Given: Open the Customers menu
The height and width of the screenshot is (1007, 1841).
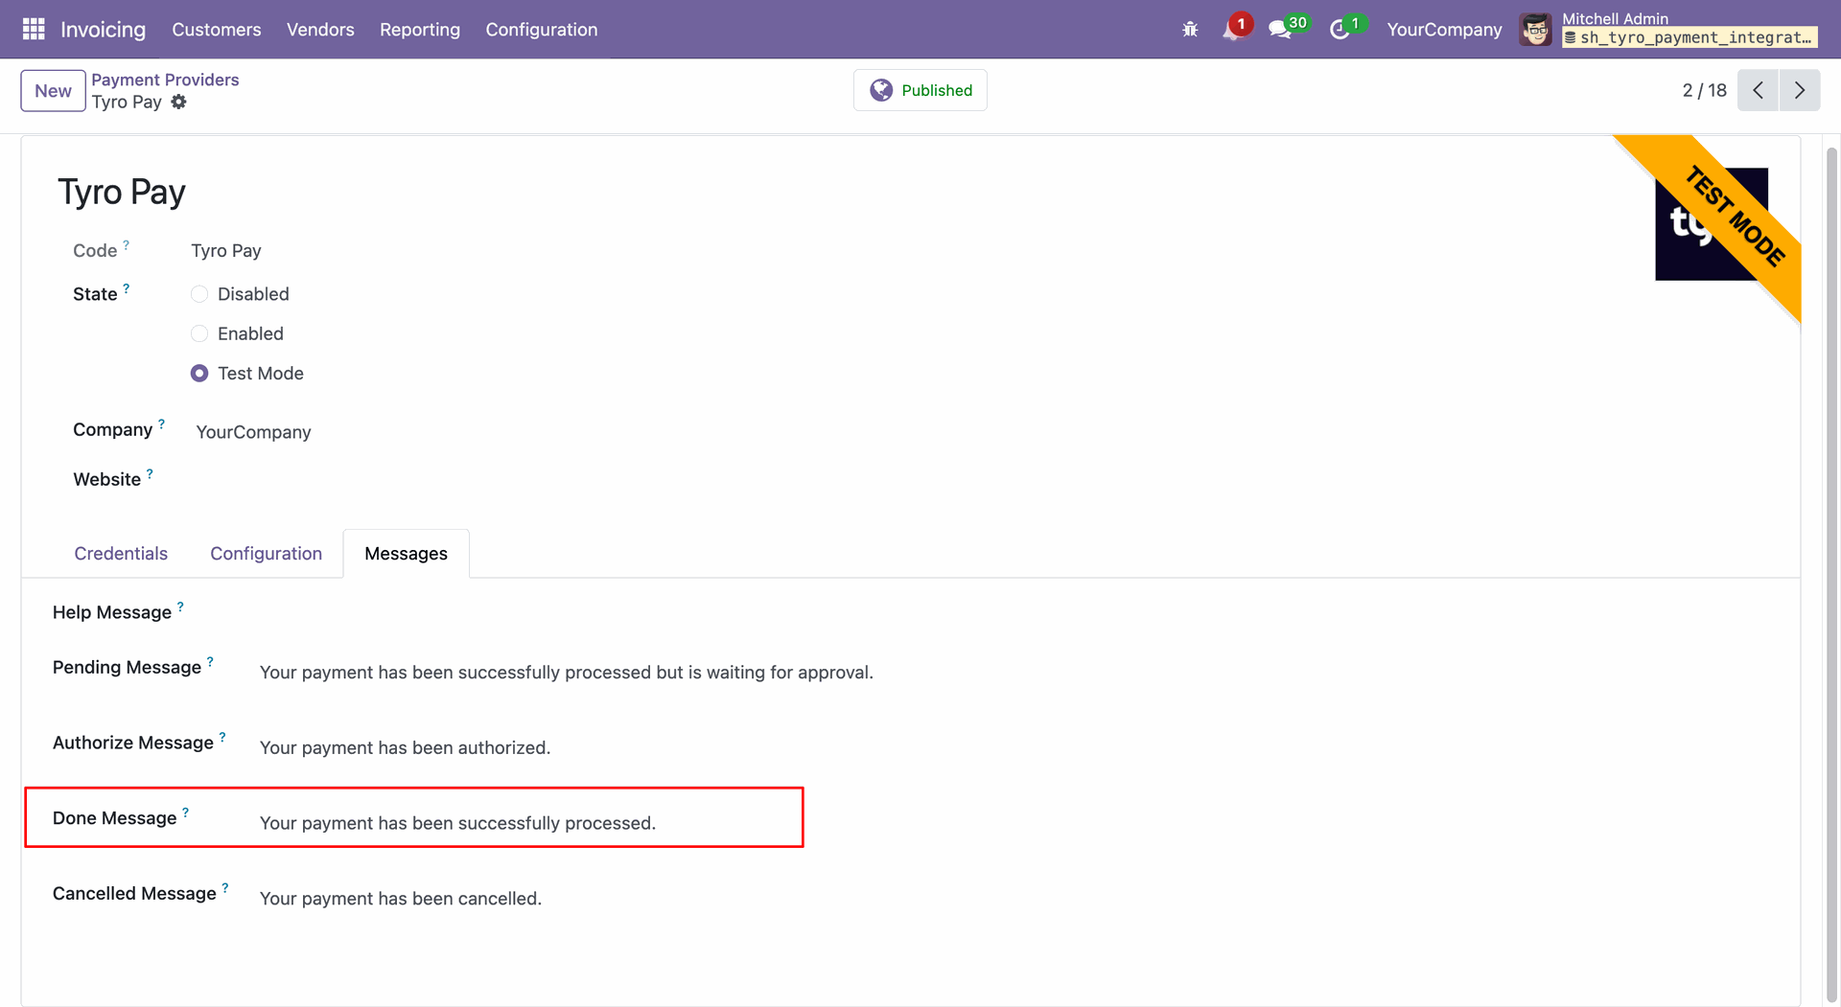Looking at the screenshot, I should click(217, 30).
